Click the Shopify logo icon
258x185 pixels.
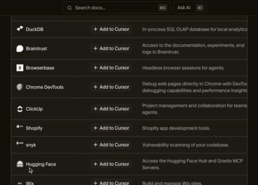pos(20,127)
